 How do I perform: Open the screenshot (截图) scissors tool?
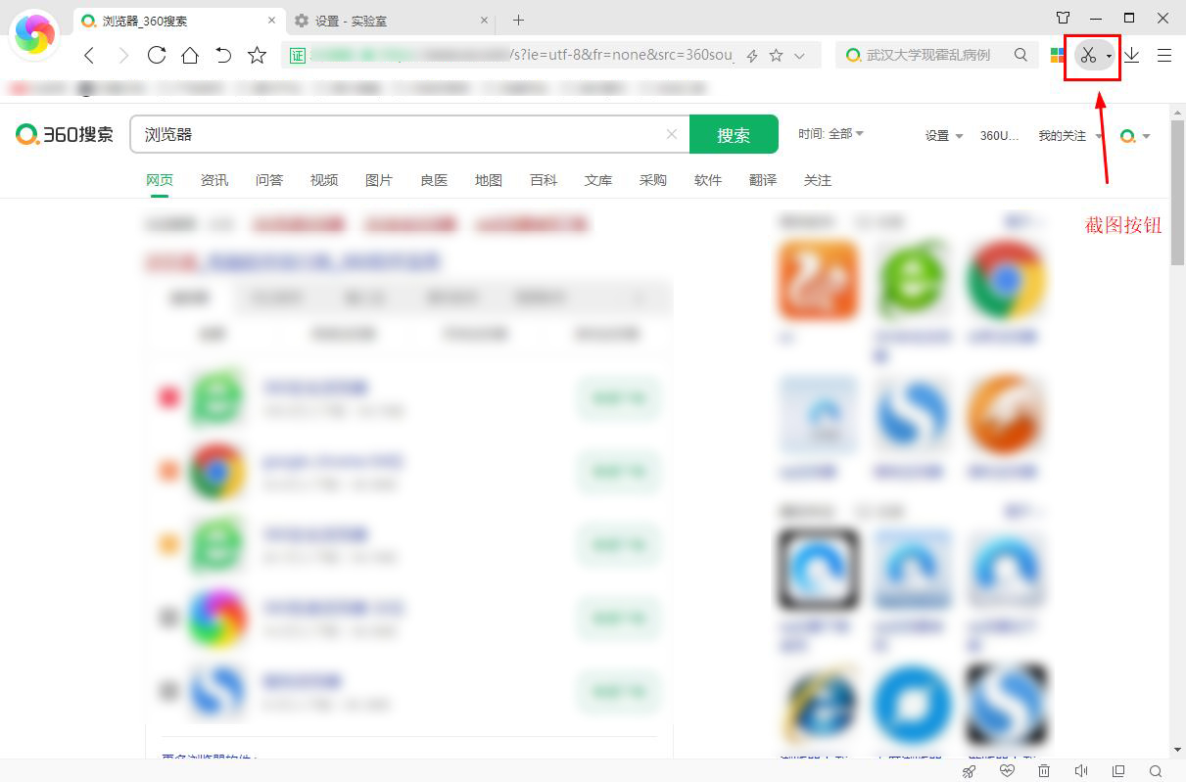pyautogui.click(x=1090, y=55)
